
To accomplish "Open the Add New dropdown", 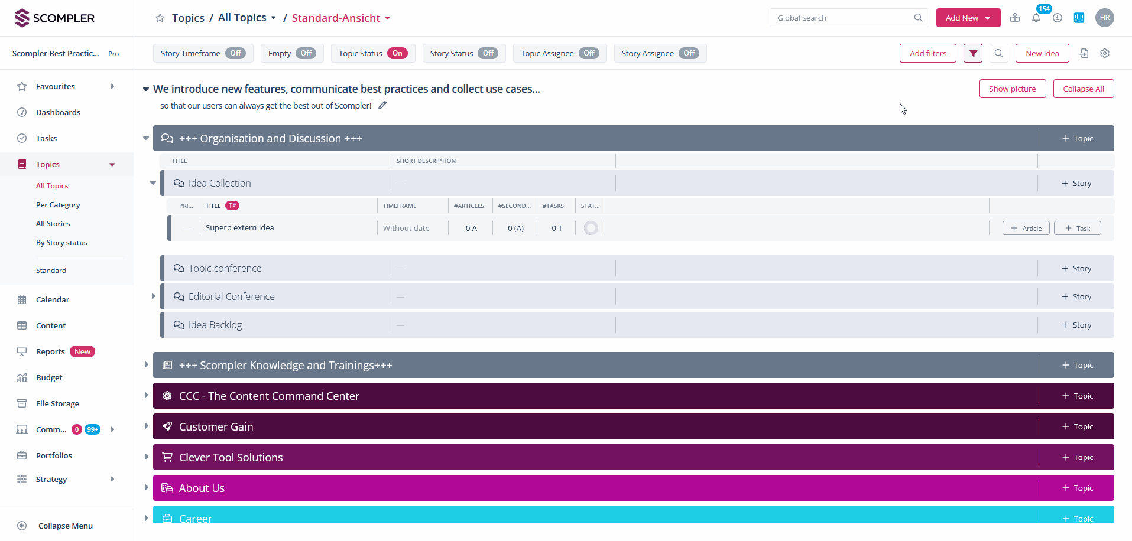I will click(968, 18).
